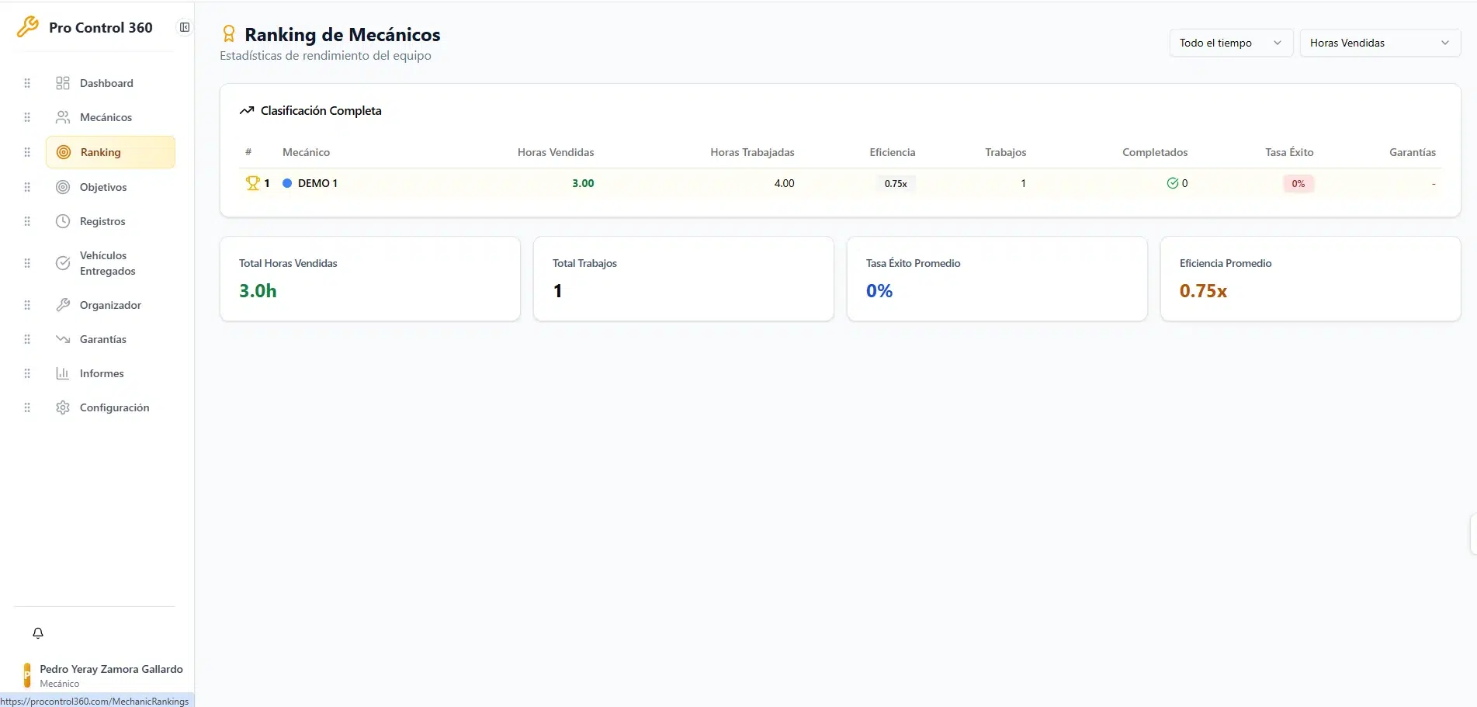Navigate to Garantías in sidebar
Screen dimensions: 1477x707
(x=102, y=339)
